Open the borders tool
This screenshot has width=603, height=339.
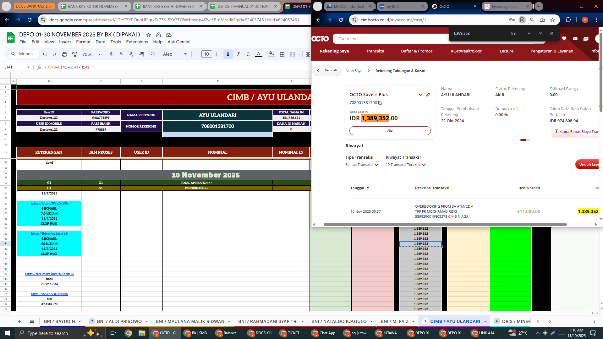tap(282, 54)
